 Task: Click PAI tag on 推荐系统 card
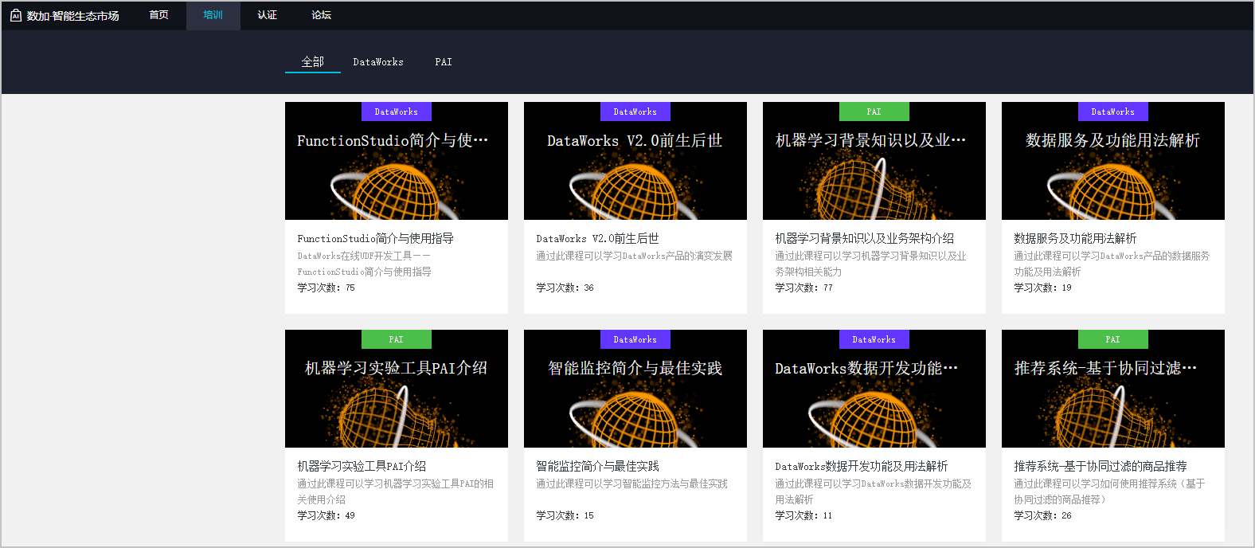[1113, 339]
